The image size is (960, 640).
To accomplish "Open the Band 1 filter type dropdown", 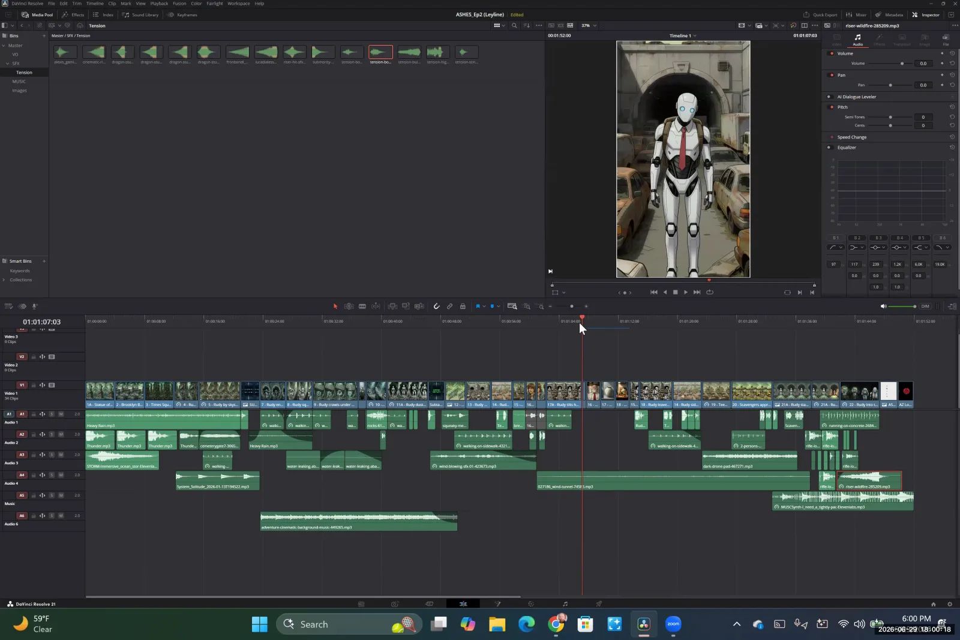I will click(x=836, y=247).
